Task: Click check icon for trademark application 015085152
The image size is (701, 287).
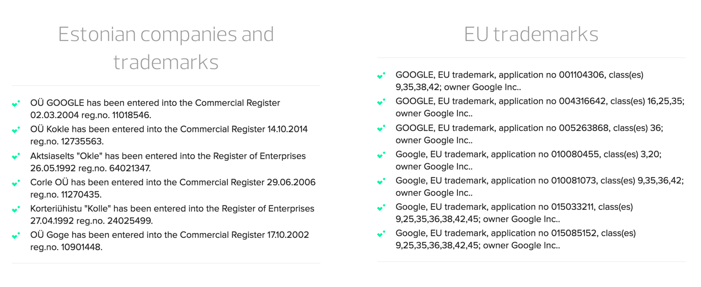Action: pyautogui.click(x=381, y=234)
